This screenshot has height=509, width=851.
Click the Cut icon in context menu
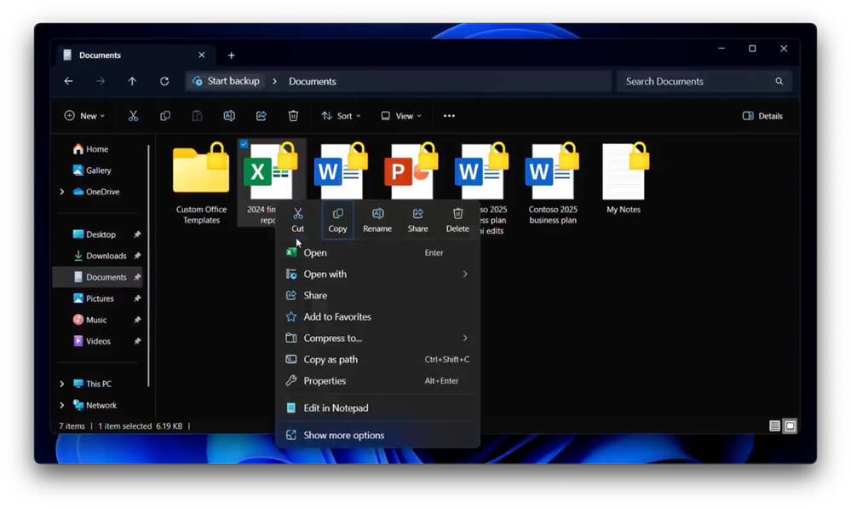(x=297, y=214)
